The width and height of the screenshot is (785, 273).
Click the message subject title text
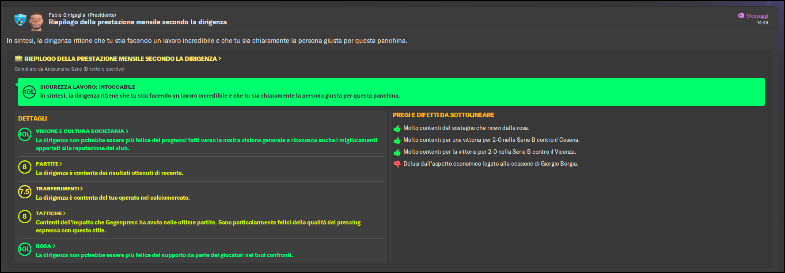coord(137,22)
